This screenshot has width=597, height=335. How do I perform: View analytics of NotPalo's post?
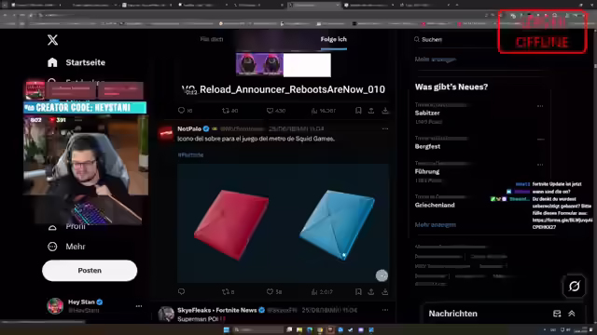click(314, 291)
